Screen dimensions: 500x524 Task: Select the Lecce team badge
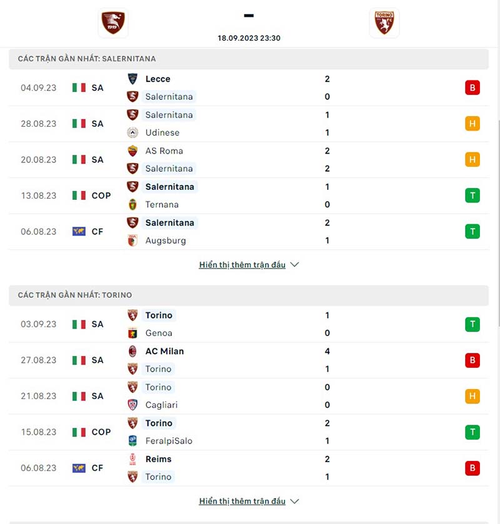tap(132, 79)
